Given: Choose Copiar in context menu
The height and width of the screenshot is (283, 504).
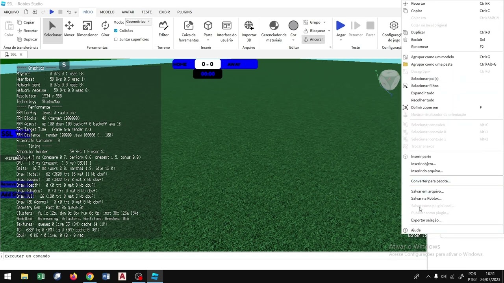Looking at the screenshot, I should (453, 11).
